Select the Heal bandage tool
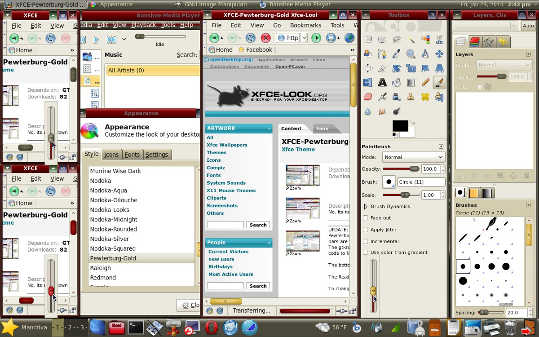Image resolution: width=539 pixels, height=337 pixels. (x=425, y=97)
